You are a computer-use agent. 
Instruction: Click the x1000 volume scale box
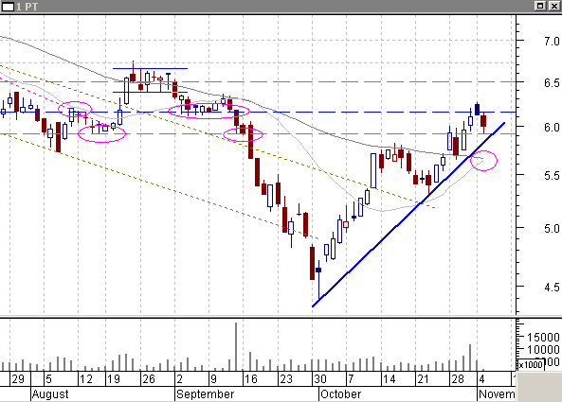point(531,365)
